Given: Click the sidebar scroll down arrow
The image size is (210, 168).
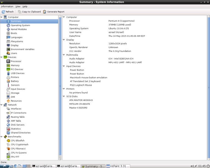Looking at the screenshot, I should (60, 159).
